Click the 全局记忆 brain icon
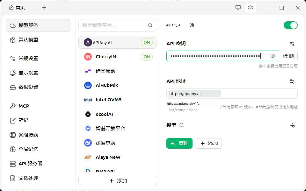 [x=13, y=149]
